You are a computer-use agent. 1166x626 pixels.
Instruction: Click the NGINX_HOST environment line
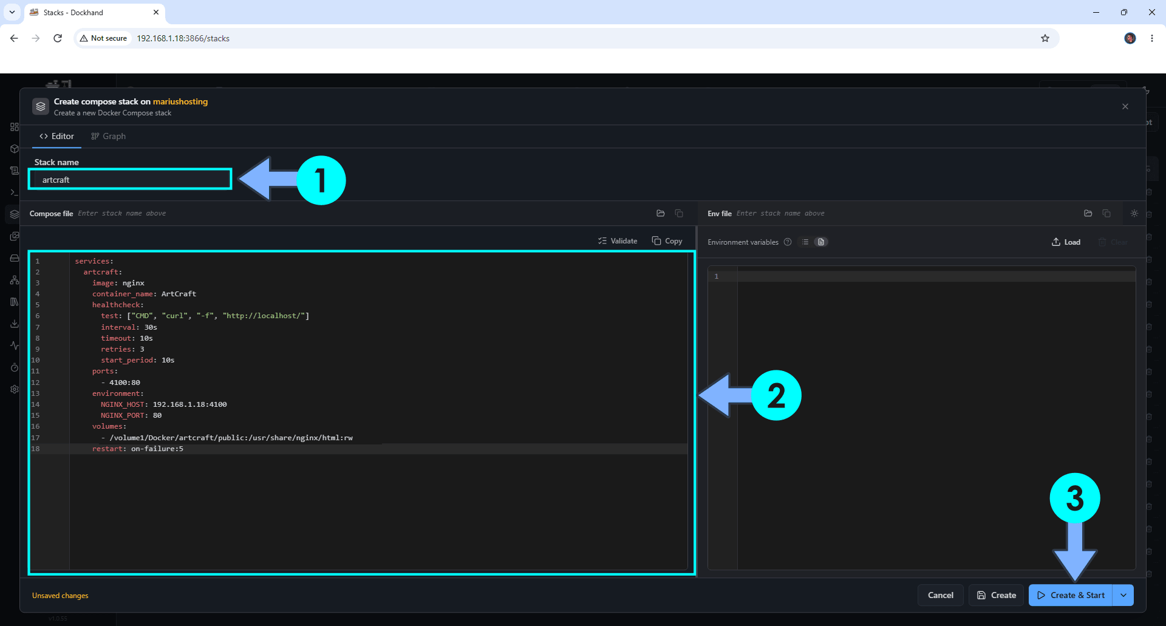tap(163, 404)
